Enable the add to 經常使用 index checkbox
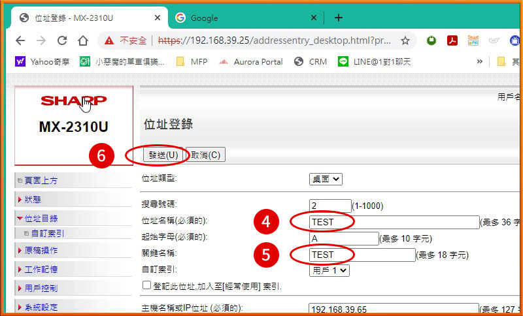The image size is (523, 316). (146, 285)
